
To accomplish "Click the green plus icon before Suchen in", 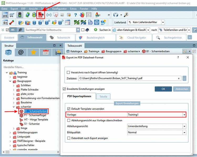I will click(96, 30).
